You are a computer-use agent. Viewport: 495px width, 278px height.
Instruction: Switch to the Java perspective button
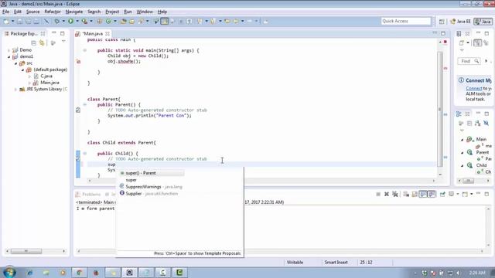click(x=483, y=22)
